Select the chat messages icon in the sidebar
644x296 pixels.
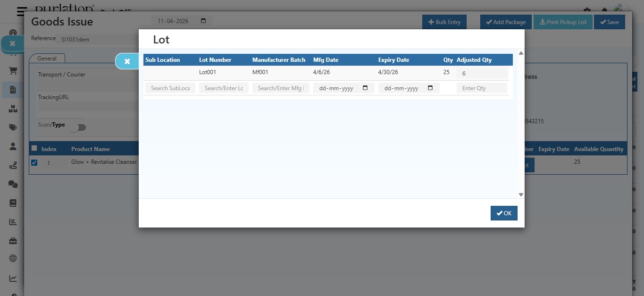(12, 185)
